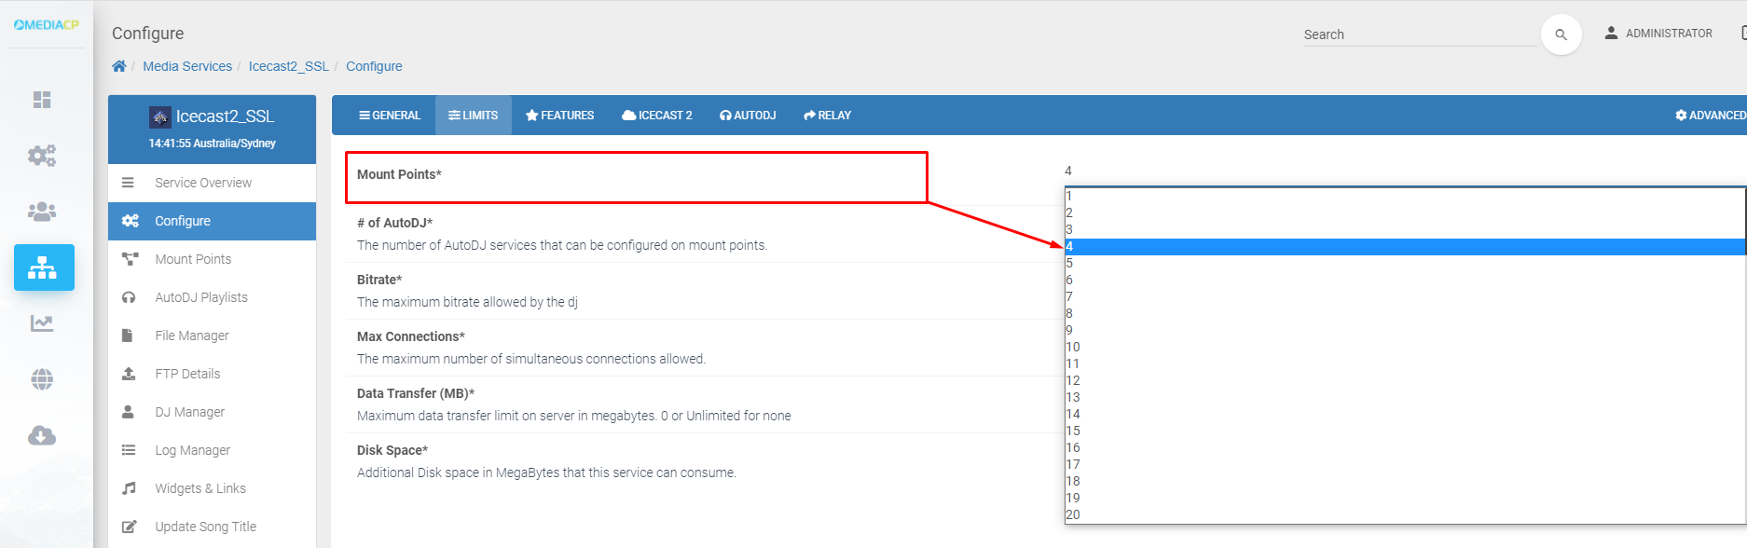Click the Bitrate* label
1747x548 pixels.
pyautogui.click(x=379, y=280)
